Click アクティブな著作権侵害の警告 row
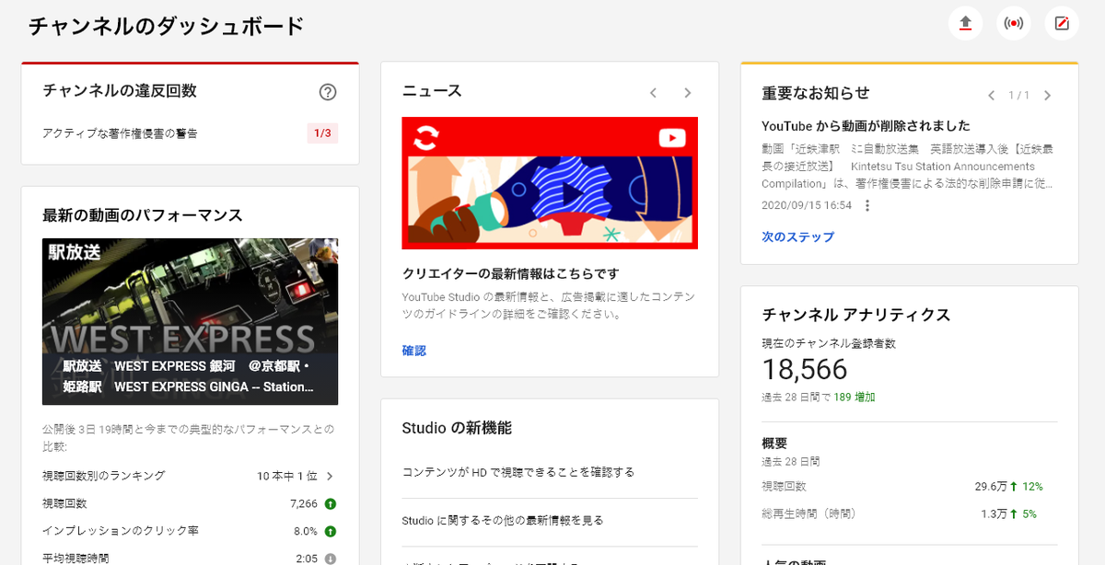 [190, 133]
